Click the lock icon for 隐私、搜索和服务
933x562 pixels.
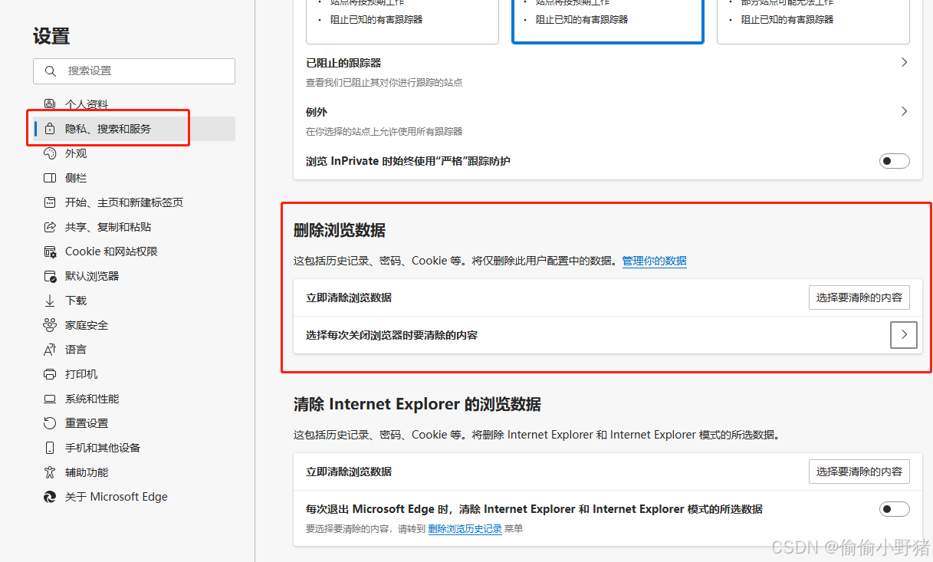pos(50,129)
